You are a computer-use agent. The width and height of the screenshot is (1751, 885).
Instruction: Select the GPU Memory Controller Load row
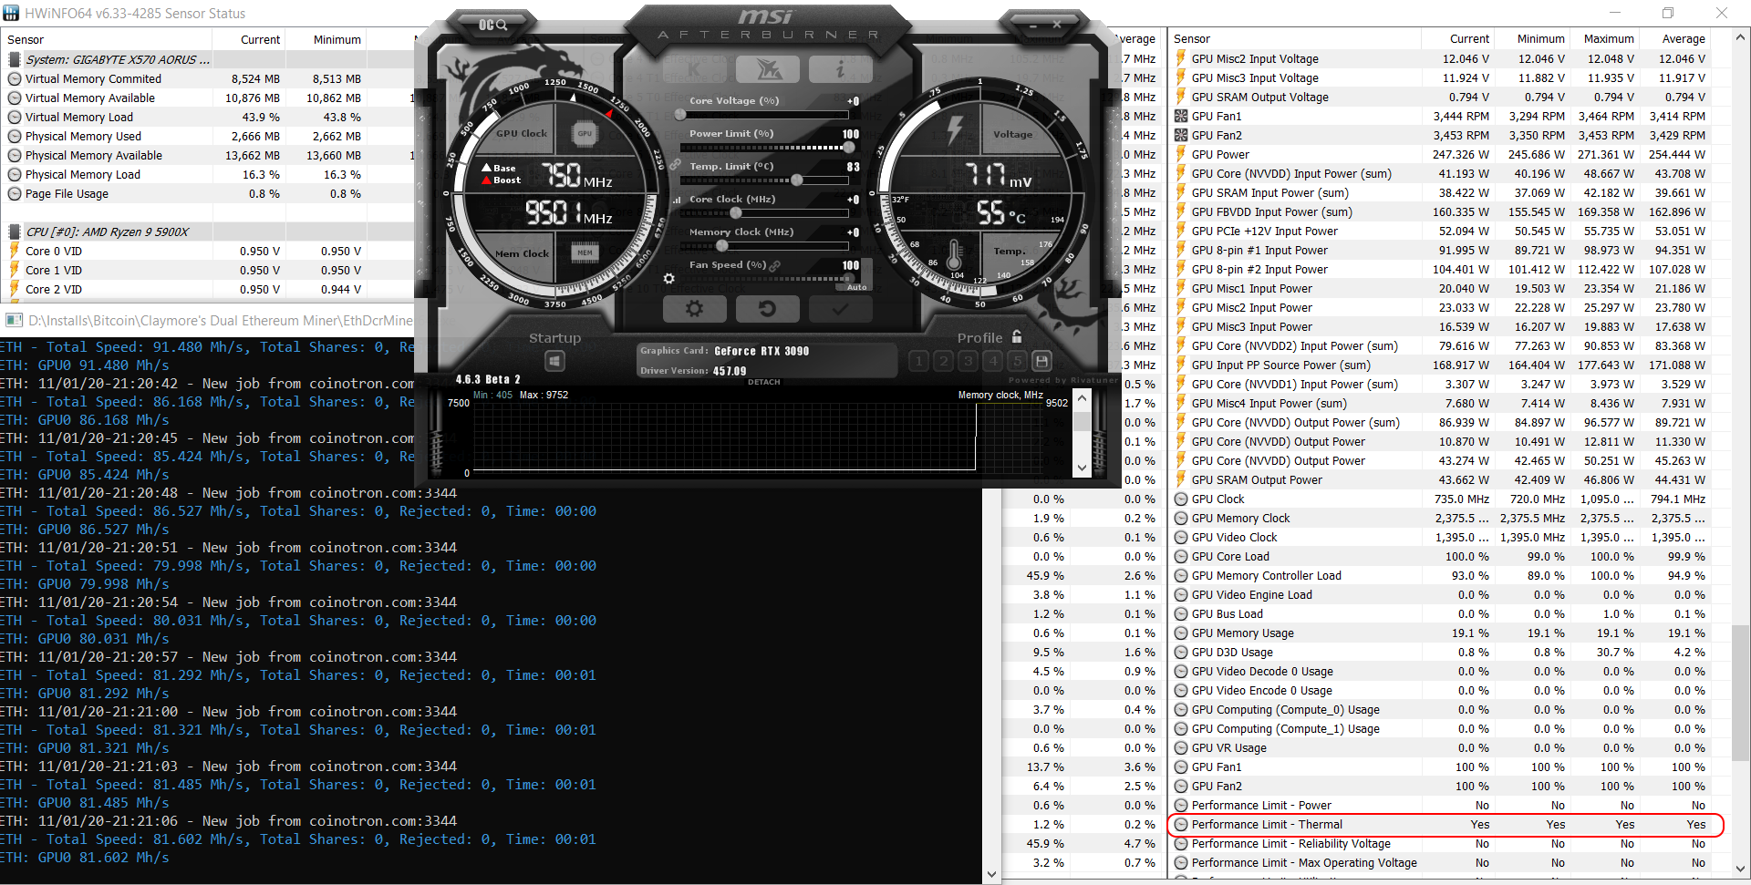(1439, 575)
